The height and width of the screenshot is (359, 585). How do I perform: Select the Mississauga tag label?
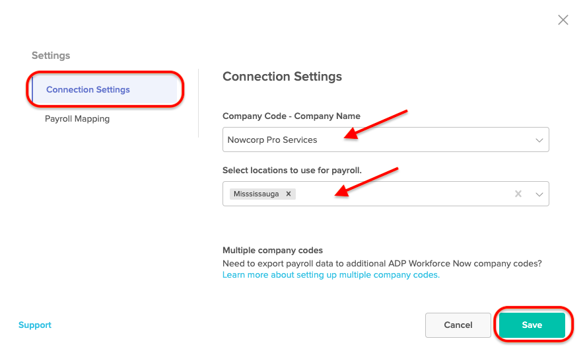(x=256, y=194)
